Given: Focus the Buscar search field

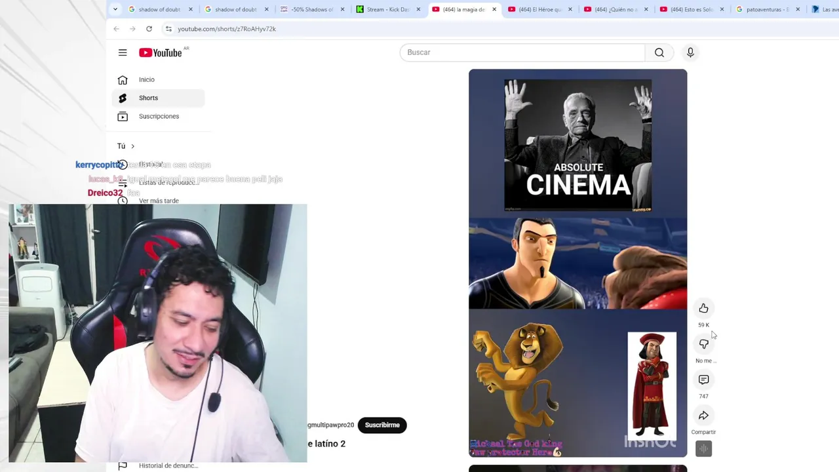Looking at the screenshot, I should 522,52.
